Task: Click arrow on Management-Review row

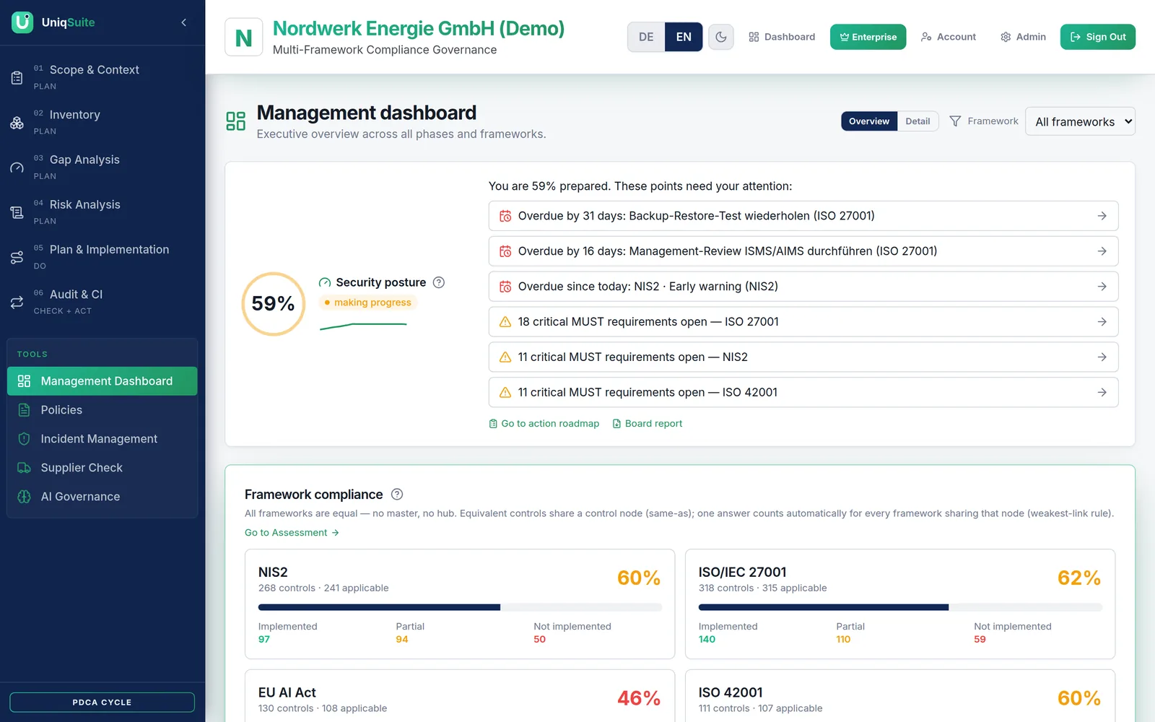Action: click(x=1102, y=251)
